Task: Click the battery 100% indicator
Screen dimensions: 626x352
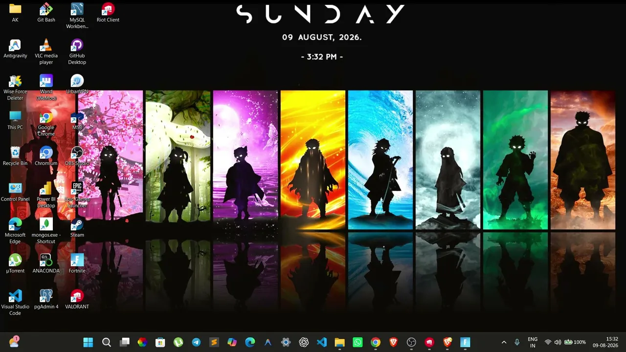Action: 575,342
